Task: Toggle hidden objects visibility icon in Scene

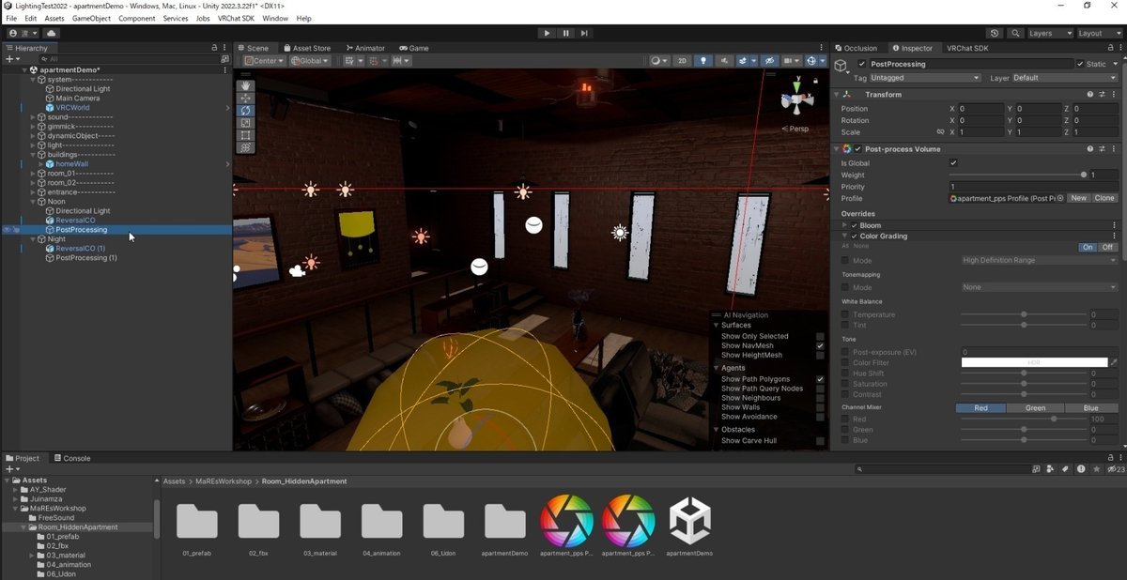Action: pos(771,61)
